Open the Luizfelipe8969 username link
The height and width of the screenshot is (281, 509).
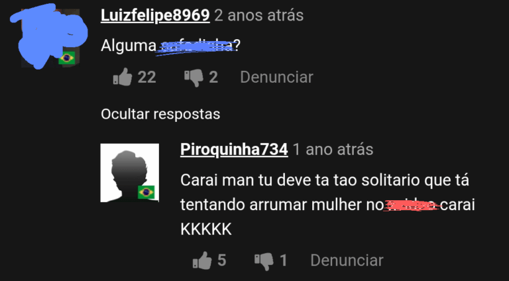pos(155,15)
